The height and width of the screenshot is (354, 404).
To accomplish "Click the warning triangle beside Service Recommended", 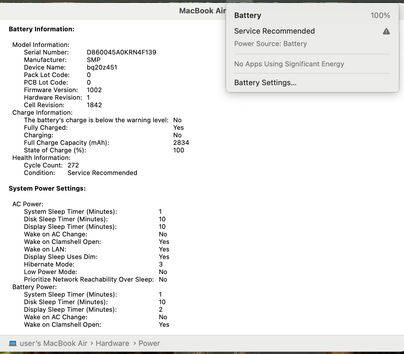I will point(386,31).
